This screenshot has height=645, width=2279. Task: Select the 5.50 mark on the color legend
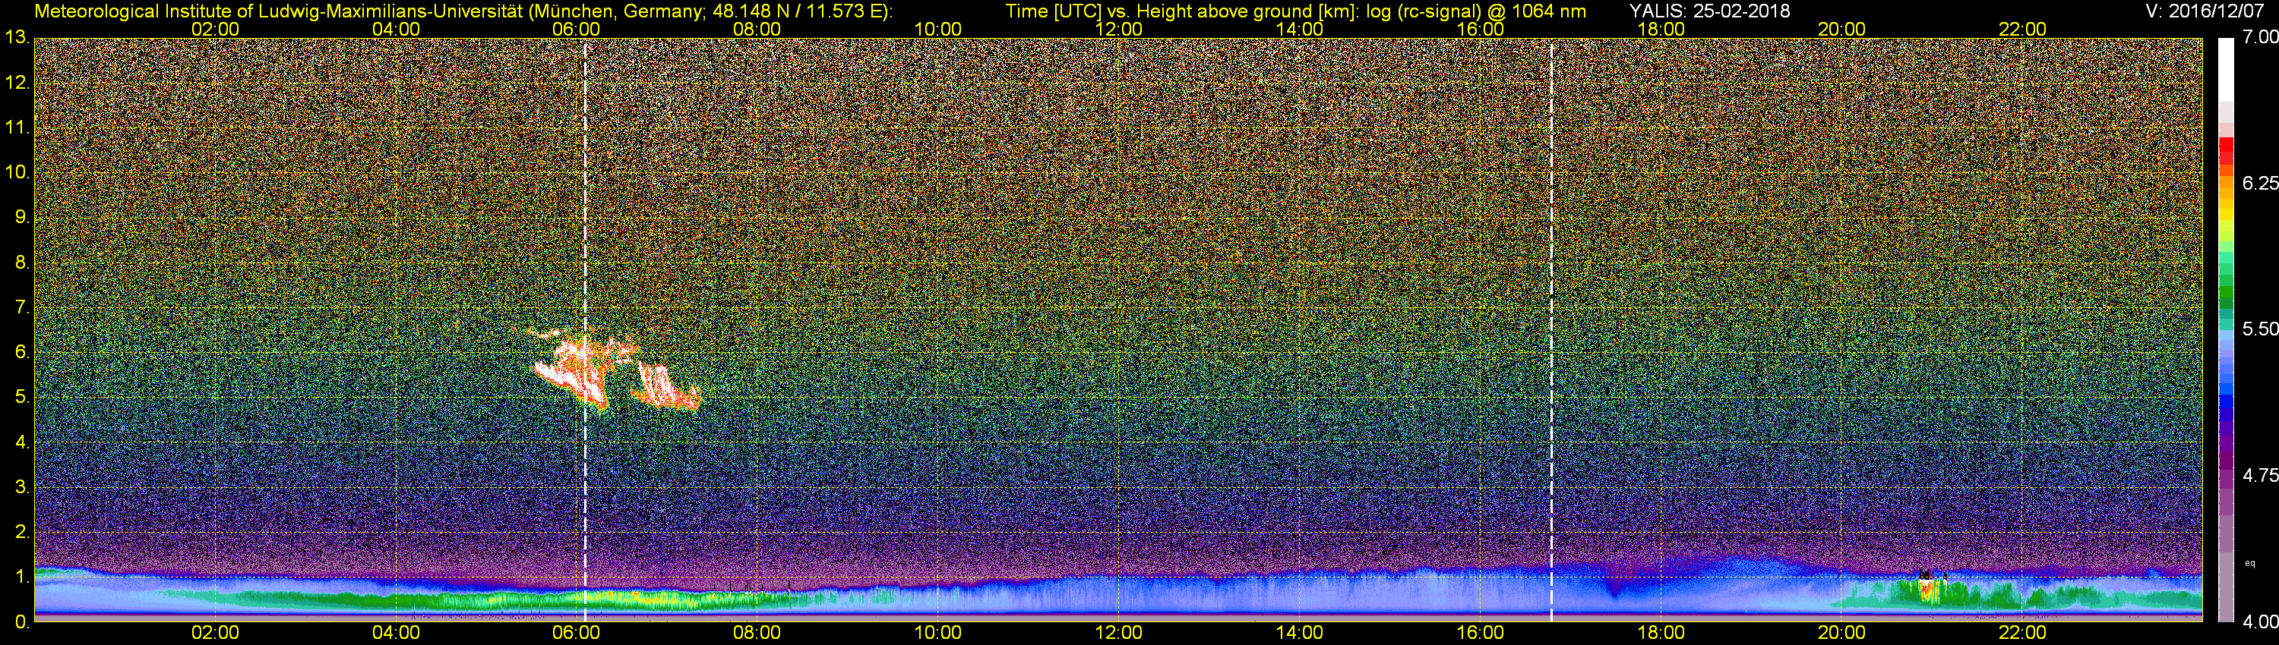(x=2261, y=329)
